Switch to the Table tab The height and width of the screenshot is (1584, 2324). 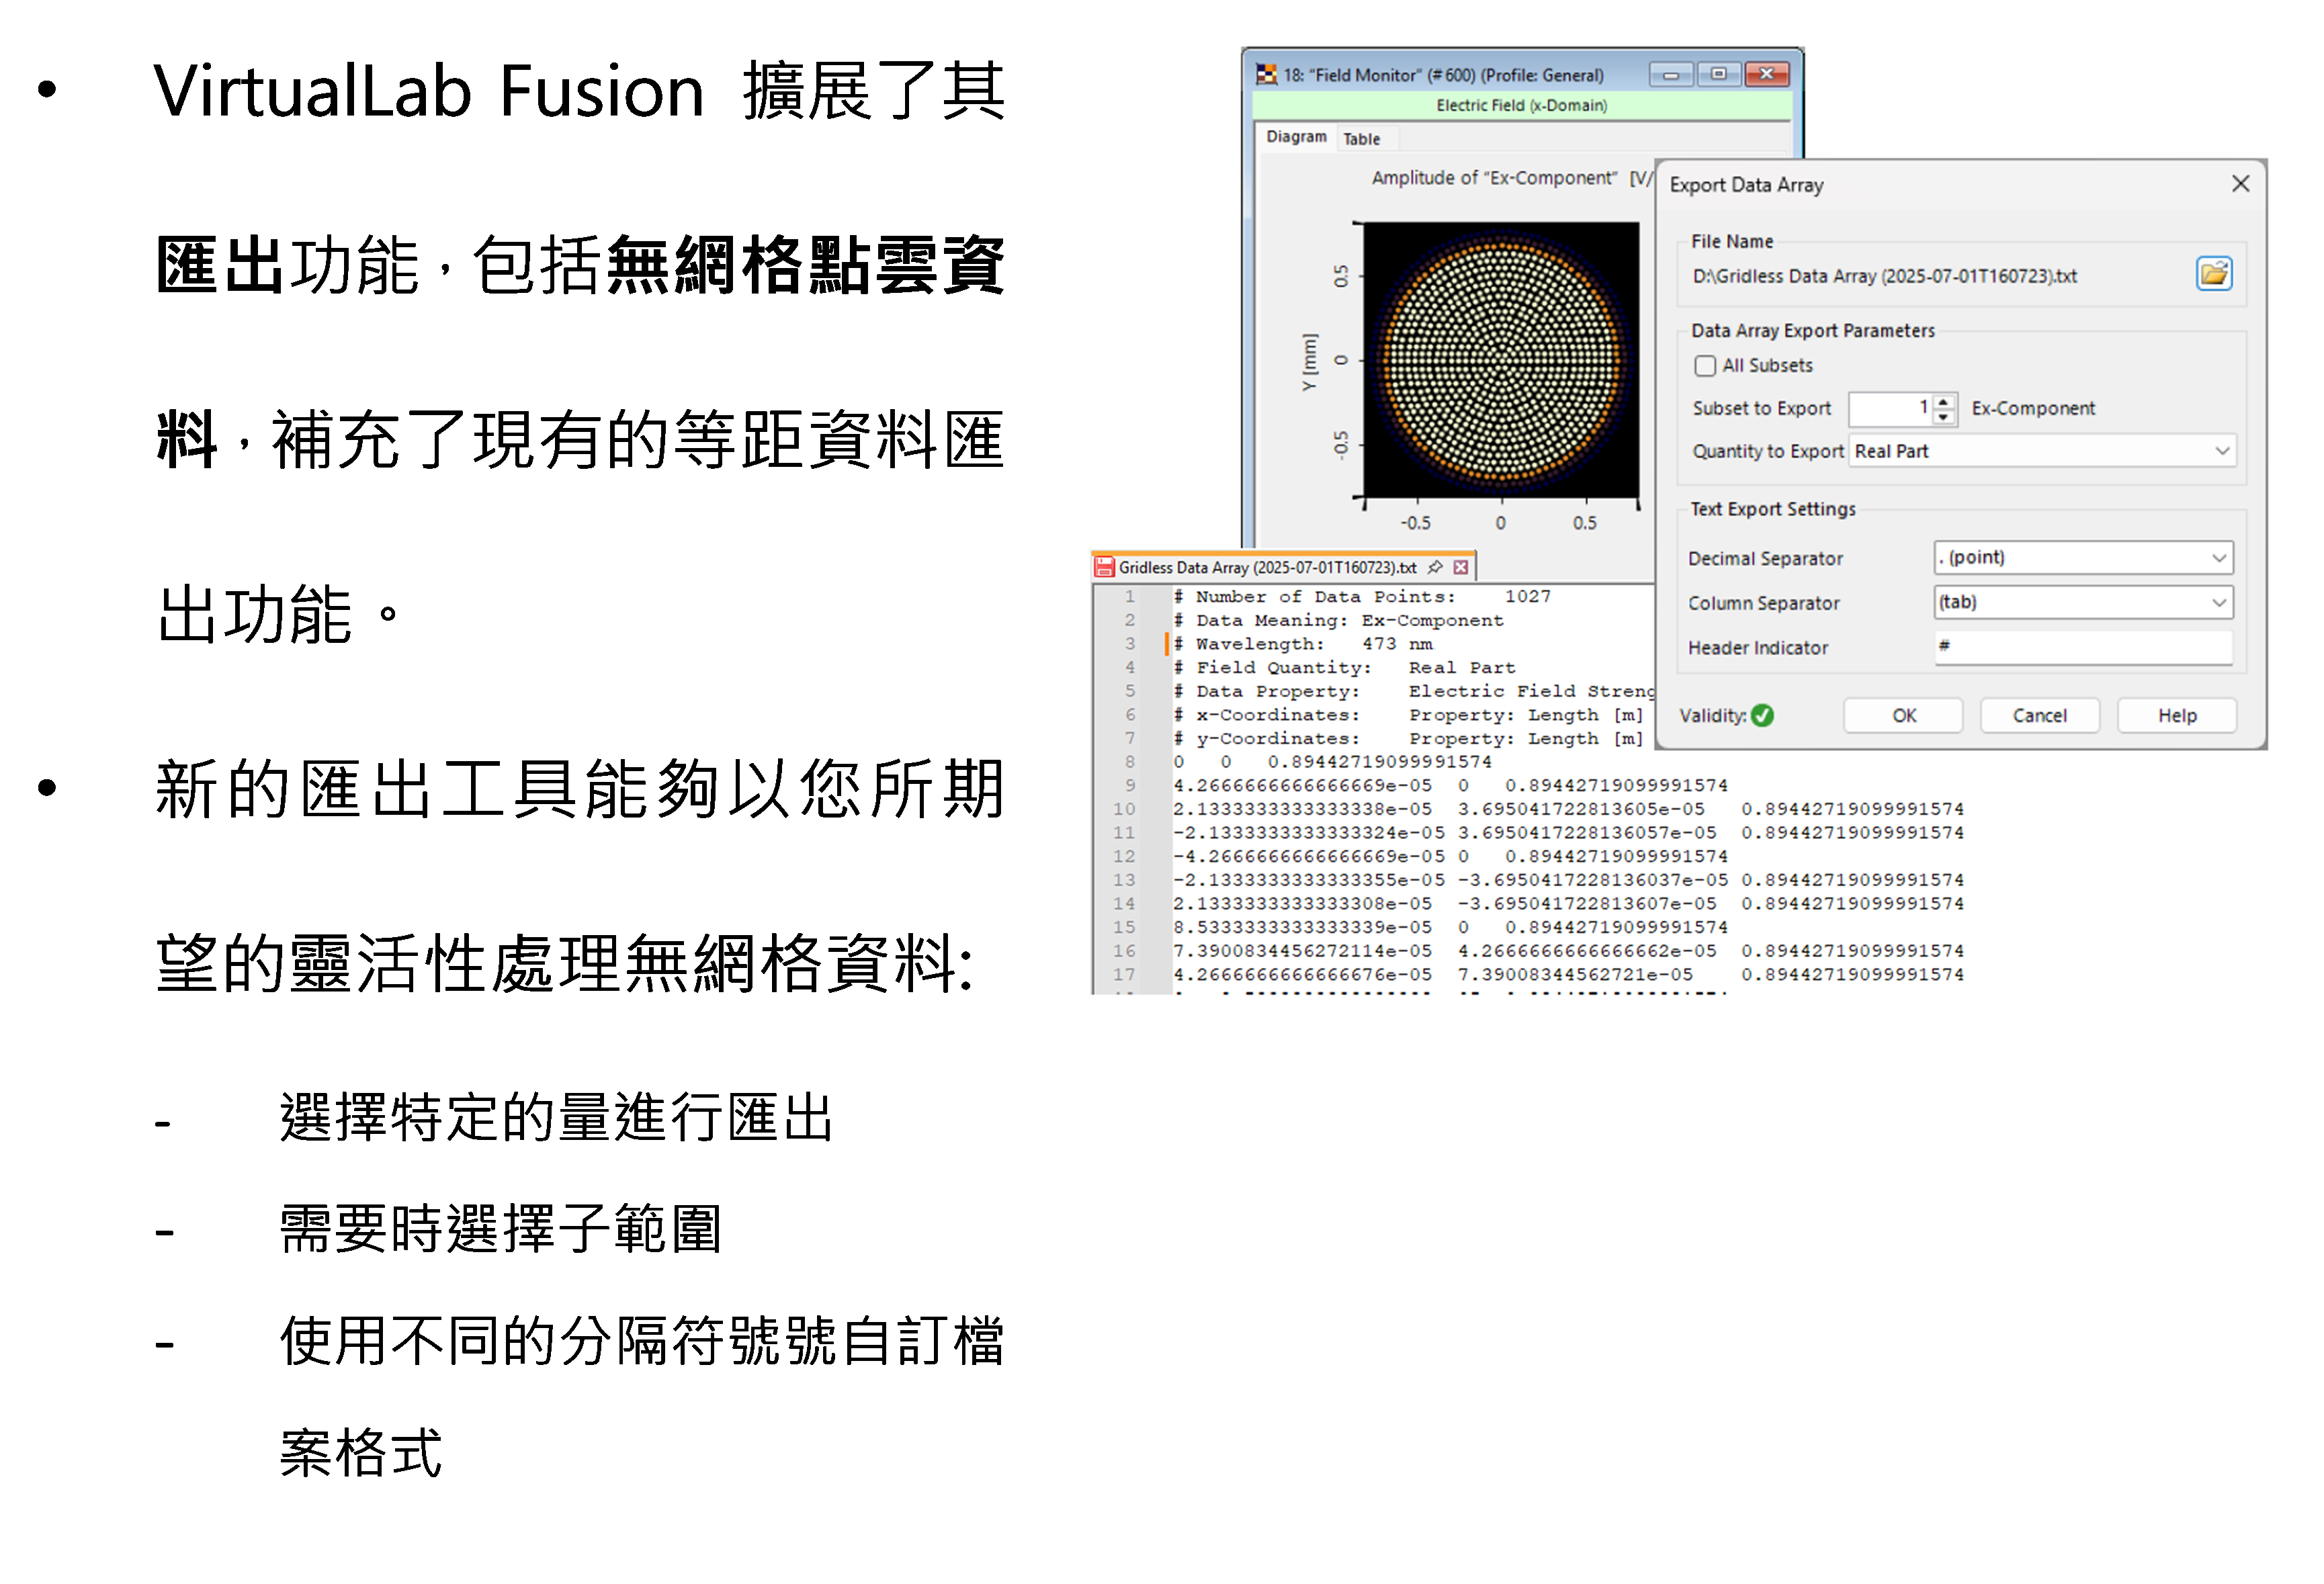tap(1361, 139)
